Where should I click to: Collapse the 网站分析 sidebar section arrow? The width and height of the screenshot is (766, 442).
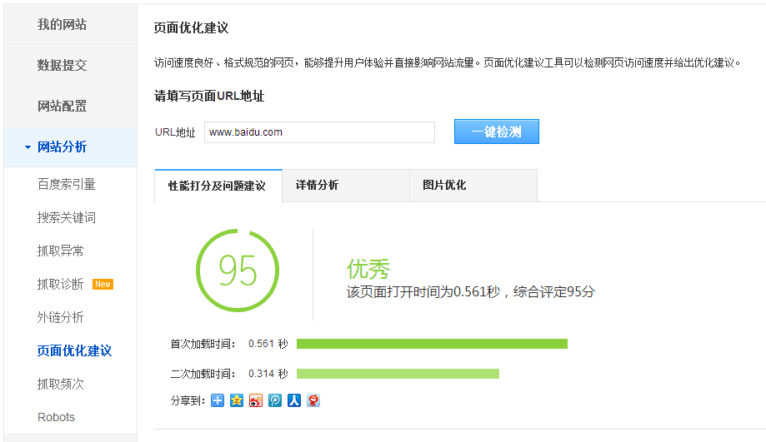[28, 147]
